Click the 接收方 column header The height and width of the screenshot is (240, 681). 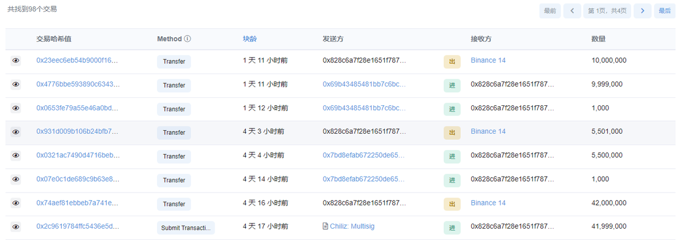point(481,39)
